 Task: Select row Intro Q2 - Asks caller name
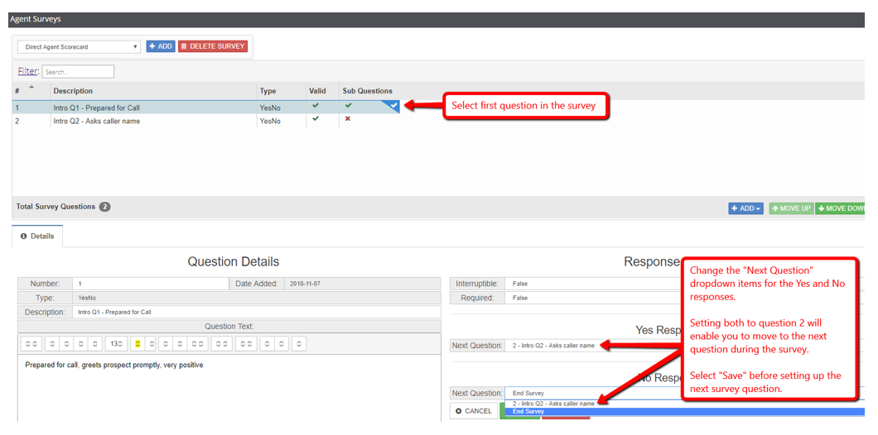(206, 121)
